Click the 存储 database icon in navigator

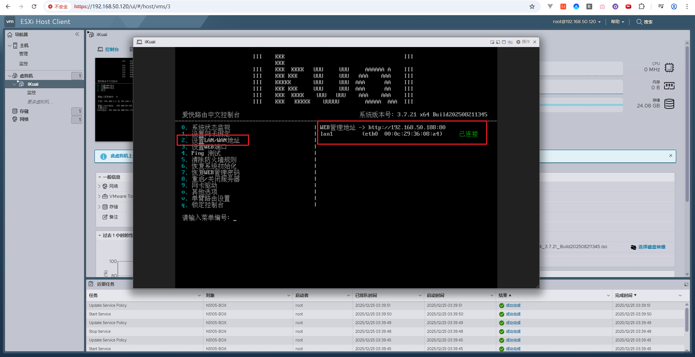click(15, 111)
